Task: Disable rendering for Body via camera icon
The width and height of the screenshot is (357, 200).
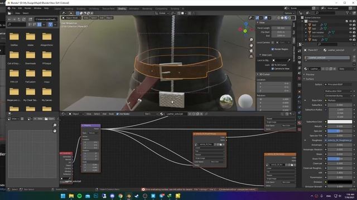Action: pyautogui.click(x=354, y=39)
